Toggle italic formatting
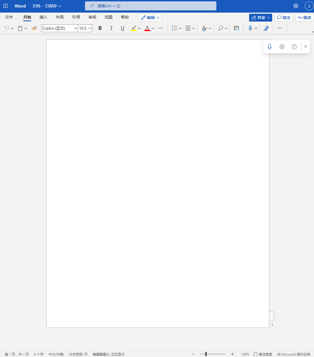The height and width of the screenshot is (357, 314). pos(111,28)
